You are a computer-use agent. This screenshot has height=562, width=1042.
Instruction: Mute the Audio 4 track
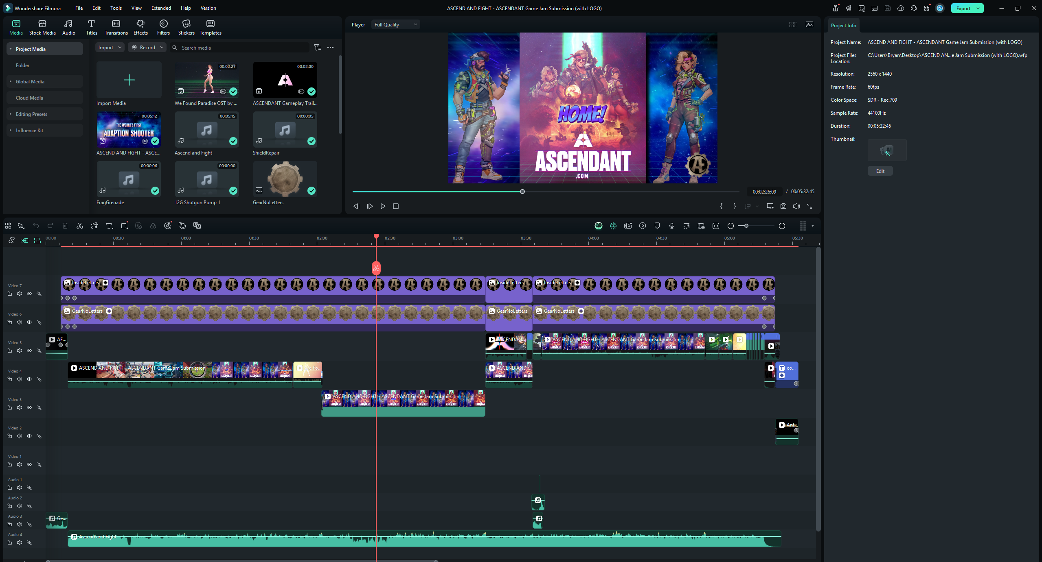[x=20, y=542]
